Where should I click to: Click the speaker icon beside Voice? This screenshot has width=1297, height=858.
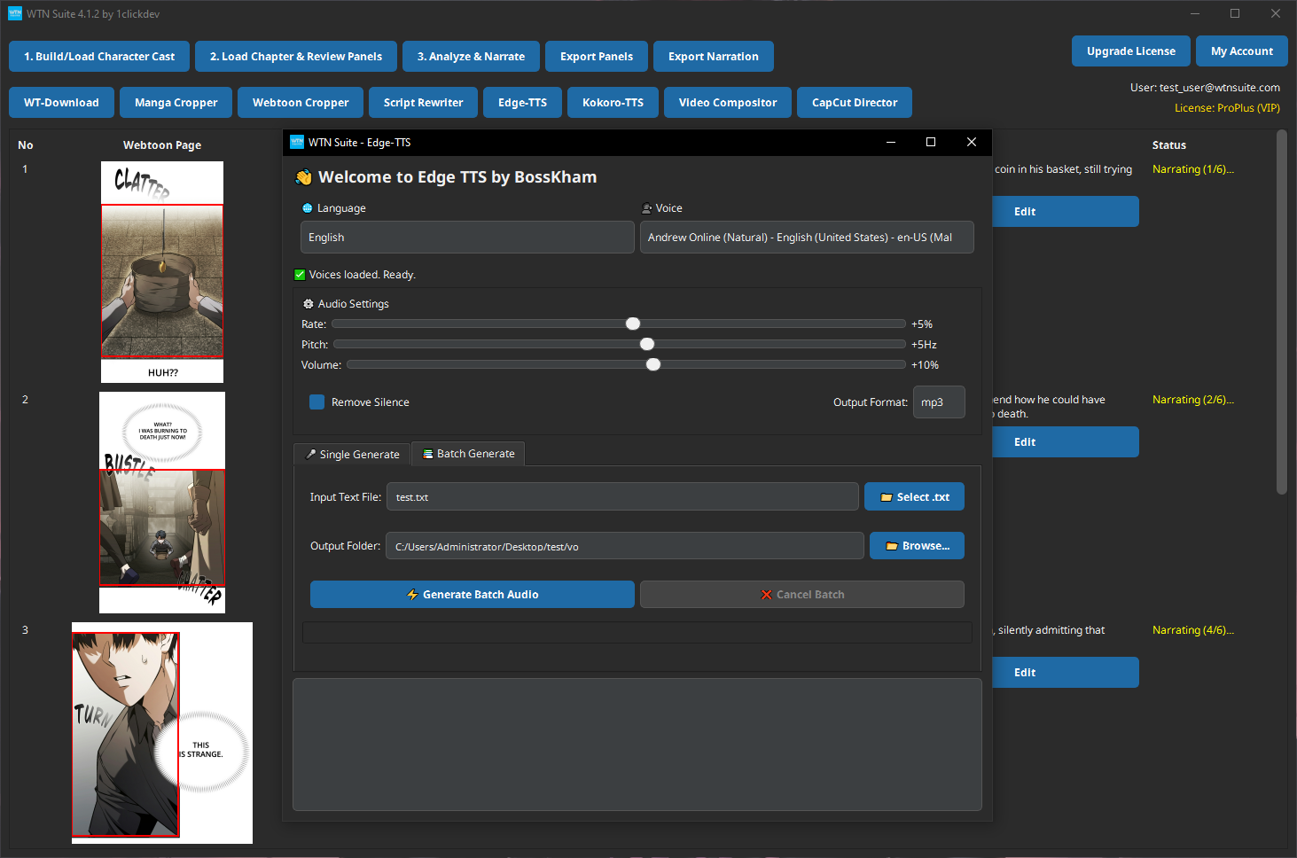646,207
